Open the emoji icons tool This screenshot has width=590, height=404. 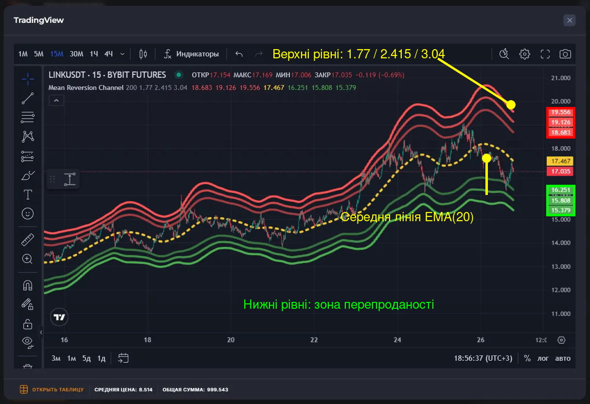click(x=28, y=213)
